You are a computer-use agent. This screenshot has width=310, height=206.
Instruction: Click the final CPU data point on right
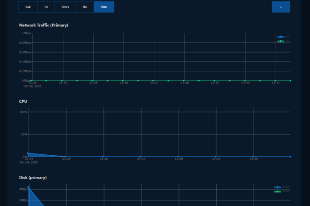(x=290, y=157)
